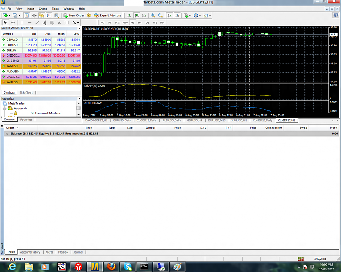
Task: Toggle the Navigator star-folder icon
Action: point(41,15)
